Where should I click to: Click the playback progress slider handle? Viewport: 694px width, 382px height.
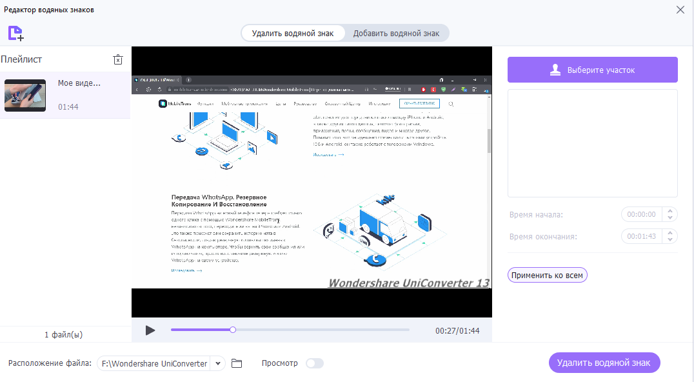233,330
